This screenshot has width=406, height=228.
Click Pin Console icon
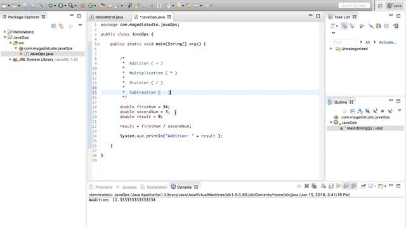click(x=363, y=186)
